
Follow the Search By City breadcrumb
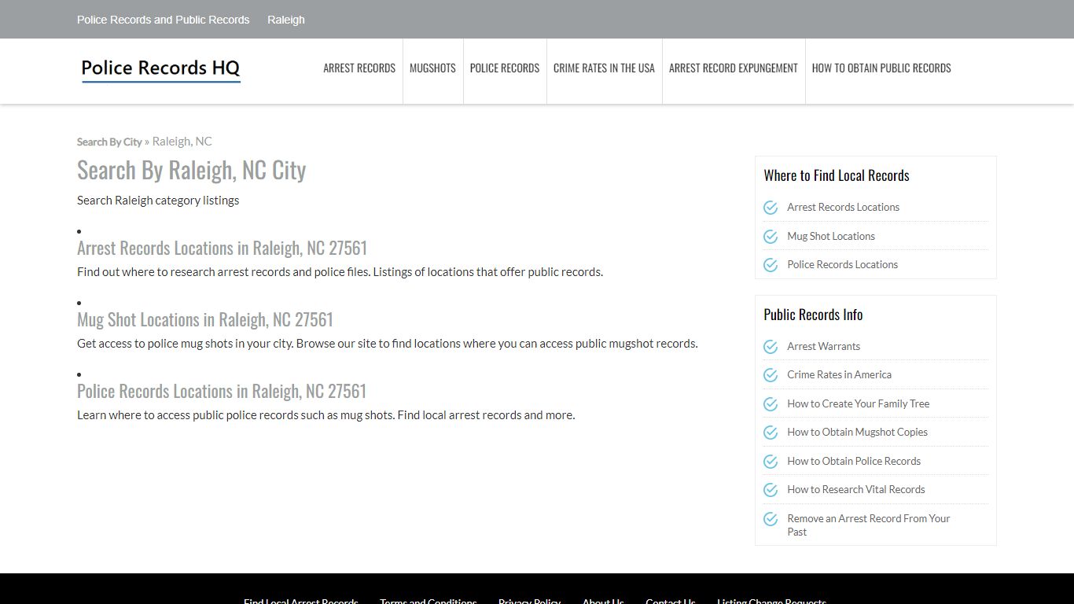click(x=109, y=142)
